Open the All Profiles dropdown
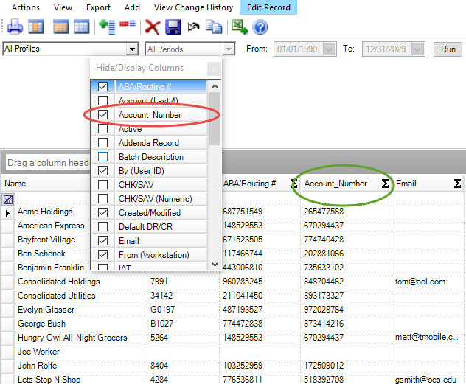 tap(132, 49)
